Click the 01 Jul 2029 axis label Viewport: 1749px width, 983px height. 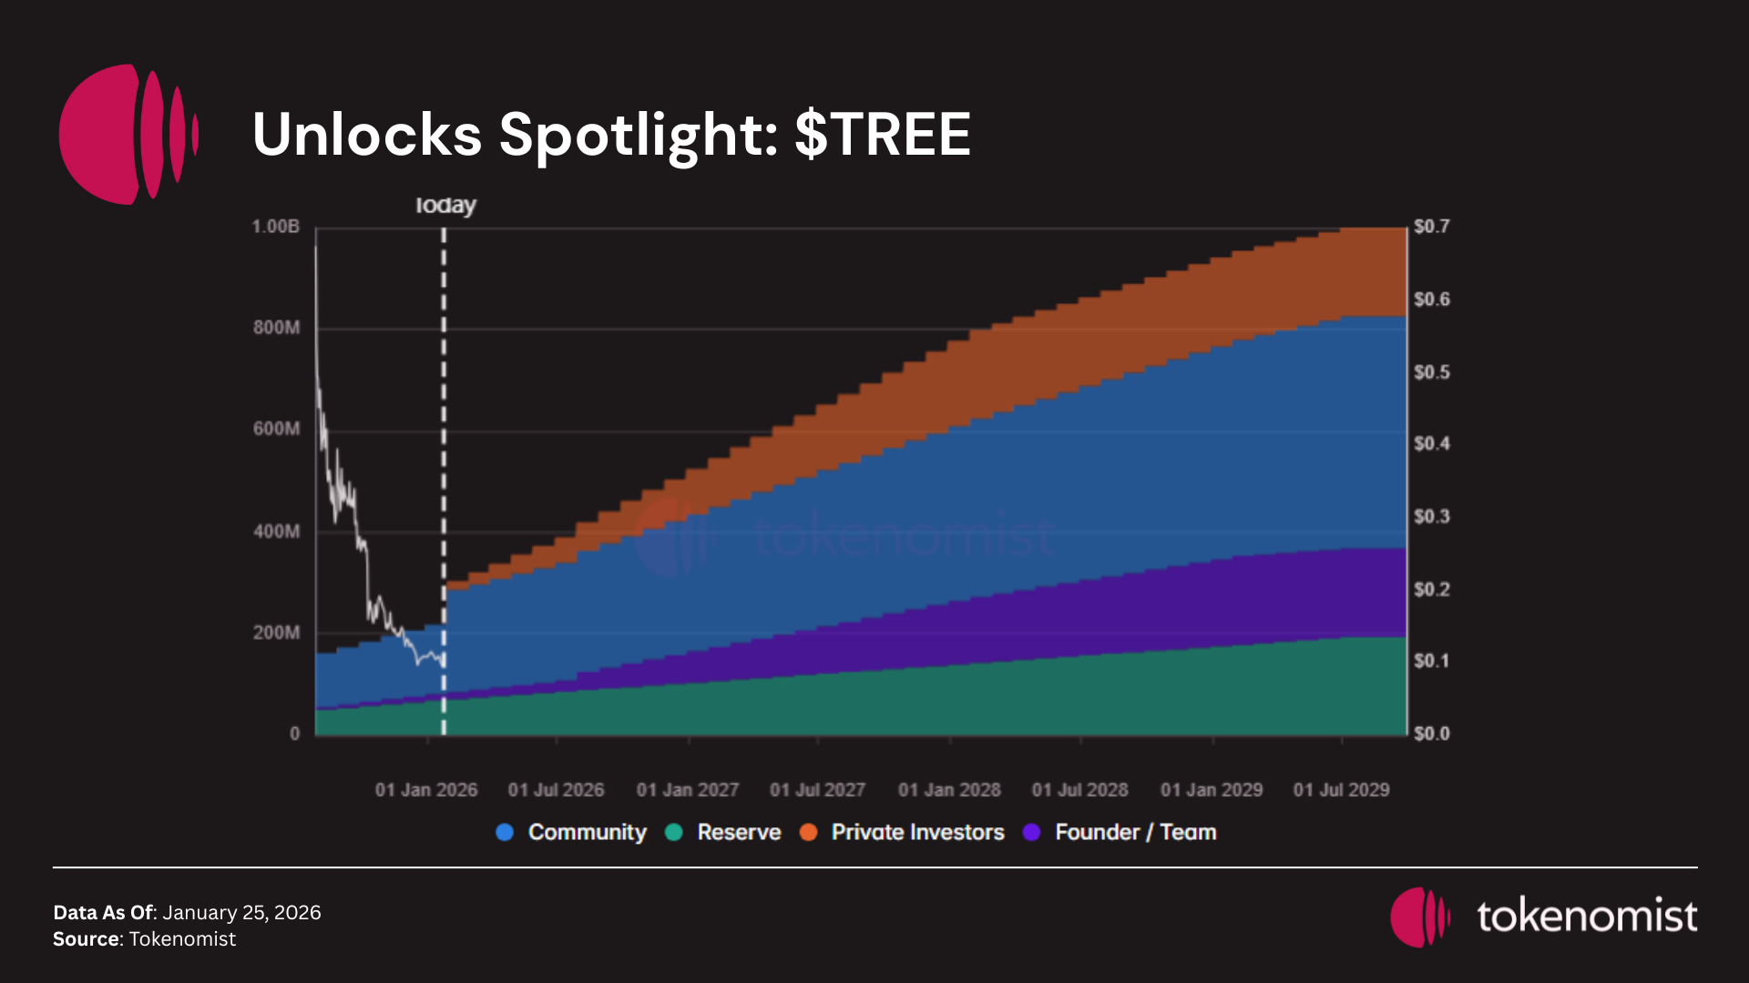[x=1341, y=790]
